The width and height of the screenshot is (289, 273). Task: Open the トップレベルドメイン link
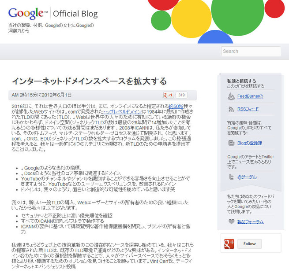coord(122,111)
